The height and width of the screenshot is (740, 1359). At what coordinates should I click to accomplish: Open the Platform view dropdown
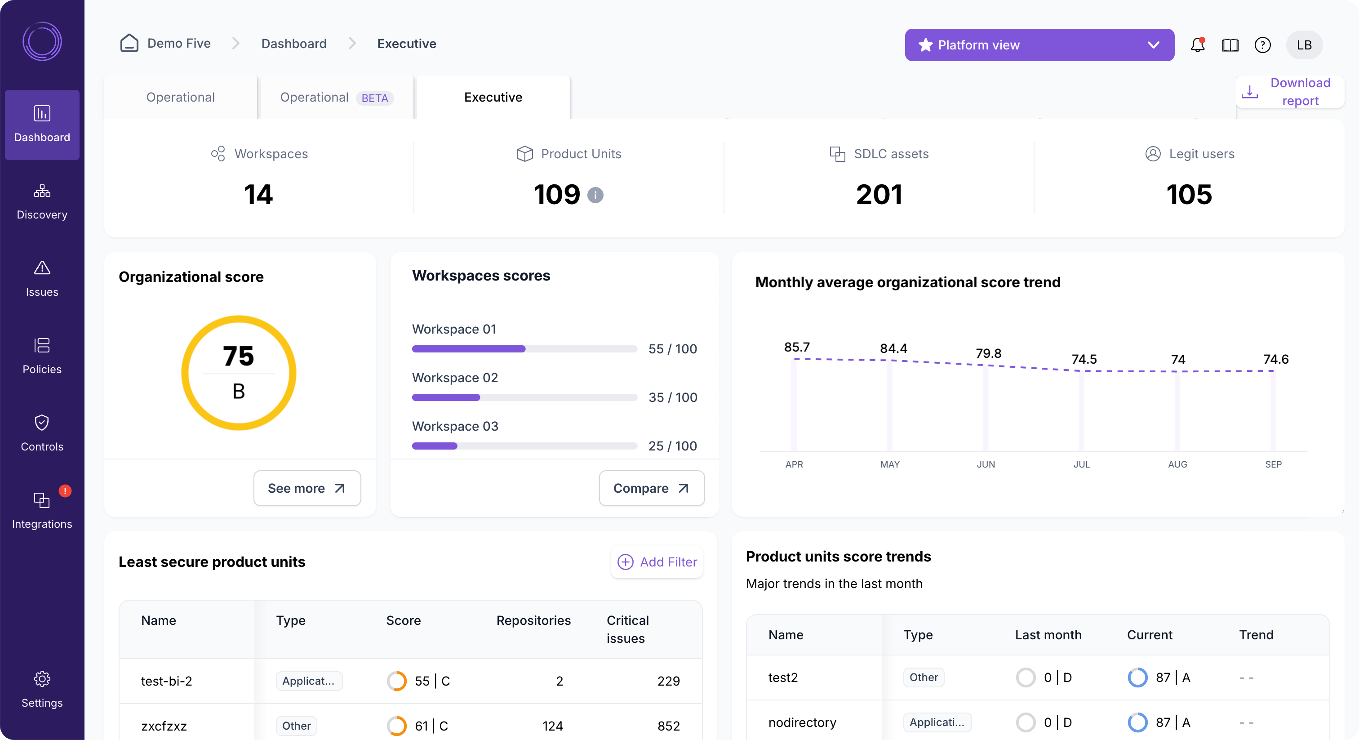1039,45
